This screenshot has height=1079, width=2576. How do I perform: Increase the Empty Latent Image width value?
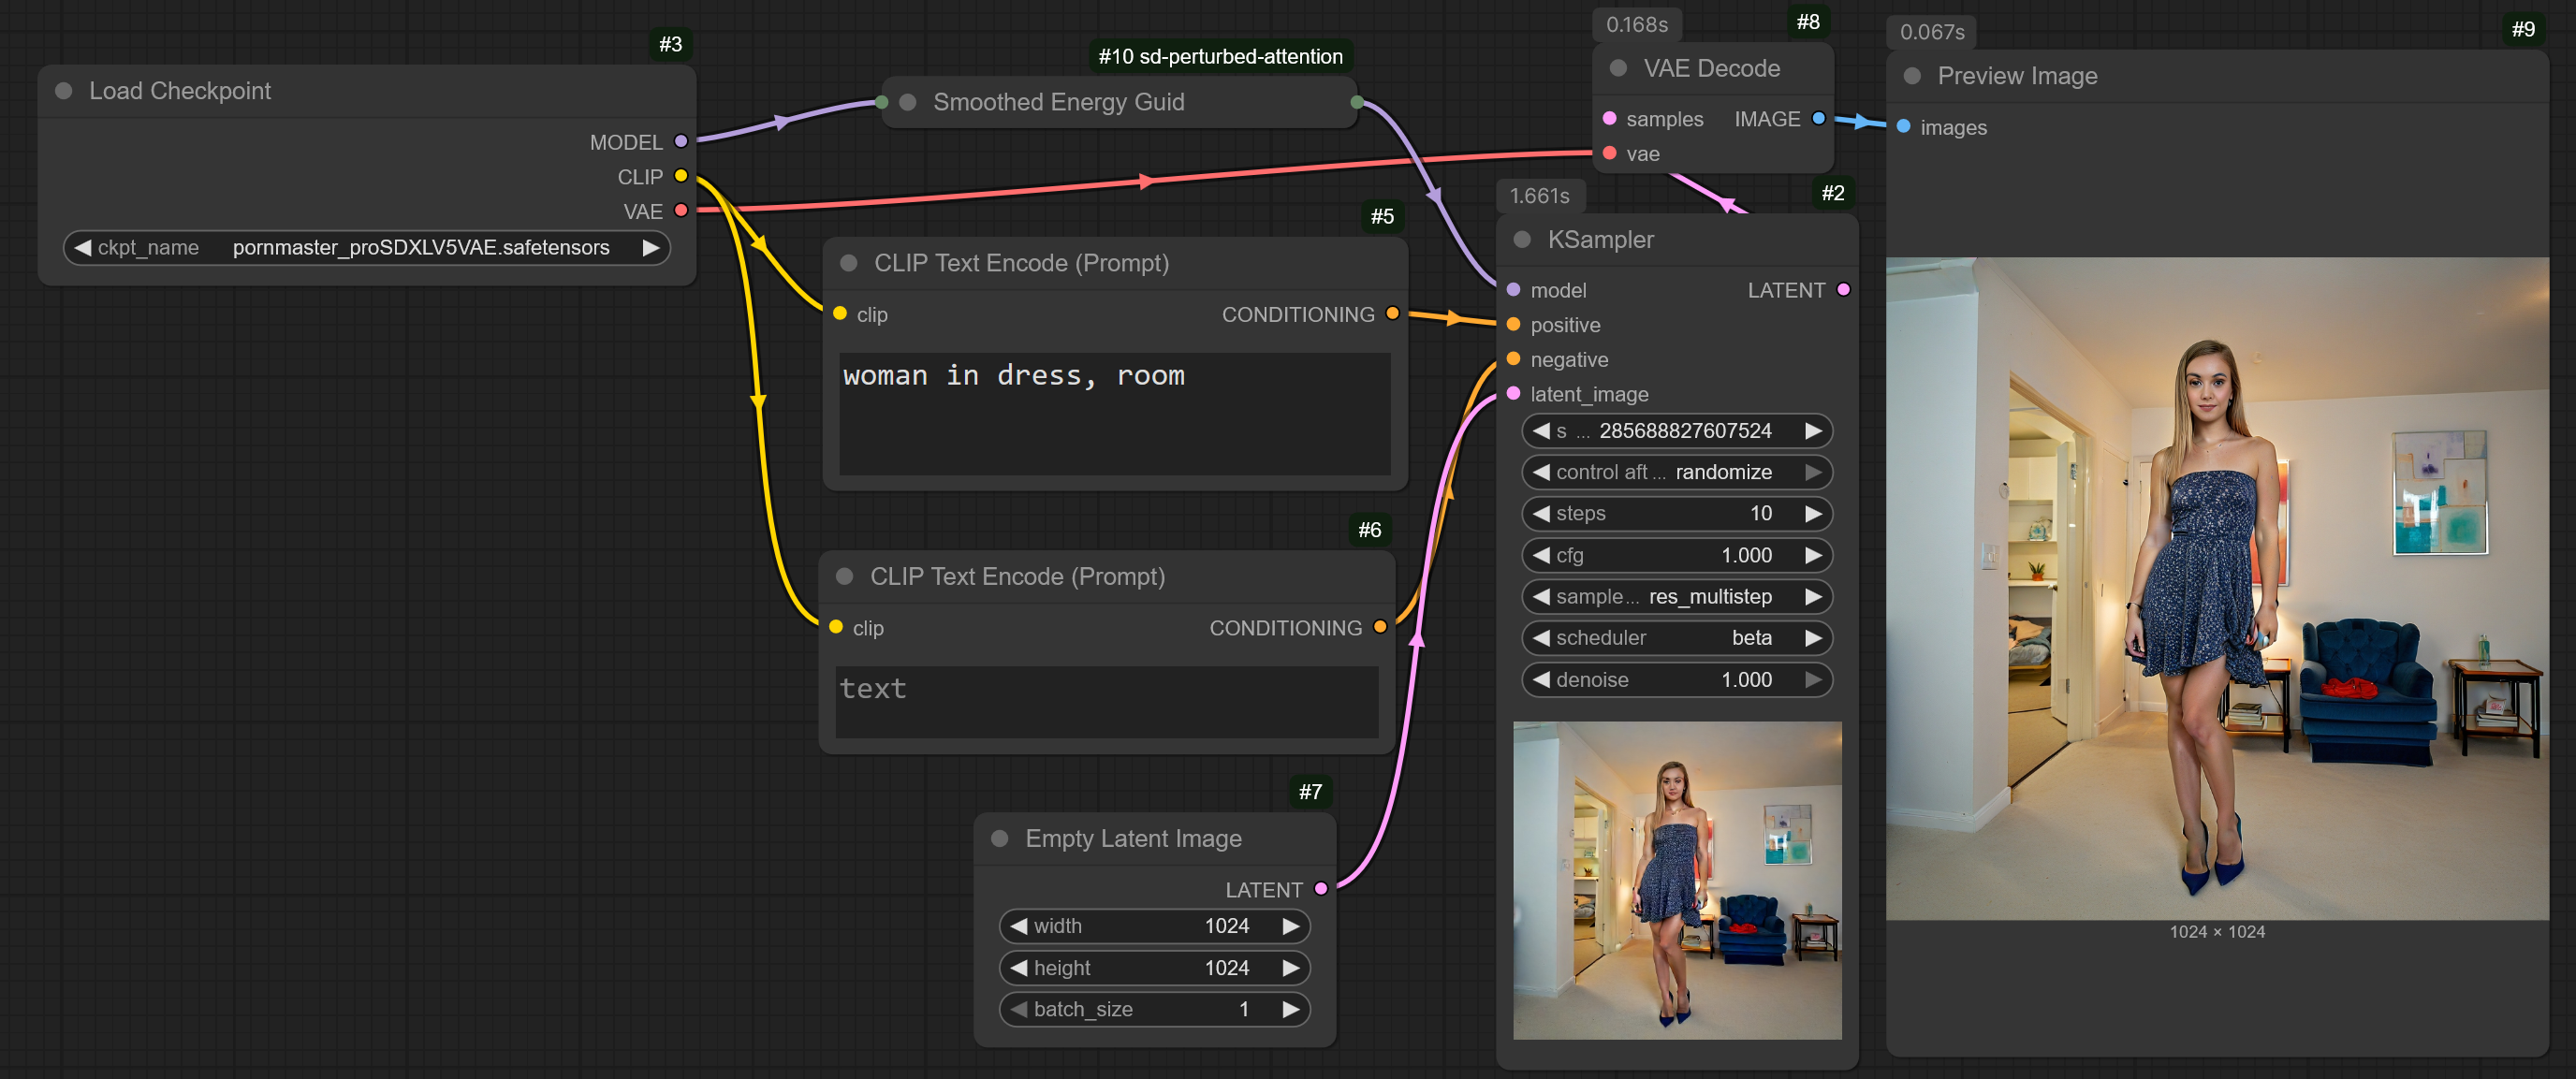tap(1290, 926)
